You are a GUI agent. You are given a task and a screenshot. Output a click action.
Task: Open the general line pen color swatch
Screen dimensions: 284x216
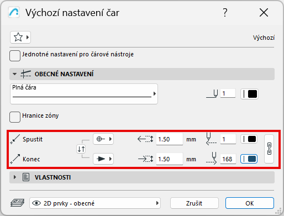click(x=249, y=94)
